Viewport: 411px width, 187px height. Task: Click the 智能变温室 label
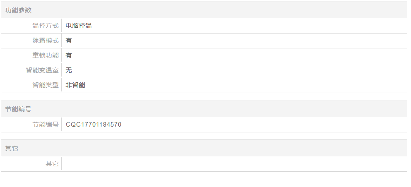tap(42, 70)
